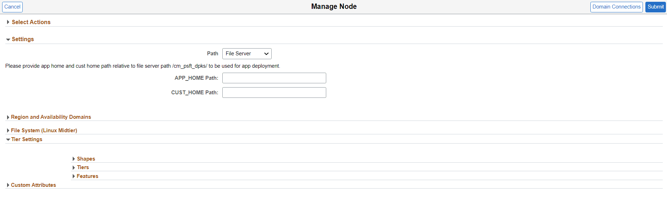Click into the CUST_HOME Path field

pyautogui.click(x=274, y=93)
